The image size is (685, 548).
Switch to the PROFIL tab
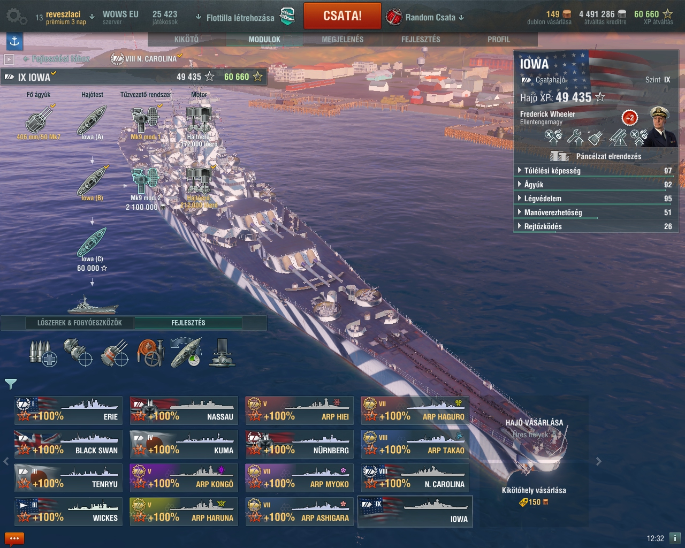499,40
